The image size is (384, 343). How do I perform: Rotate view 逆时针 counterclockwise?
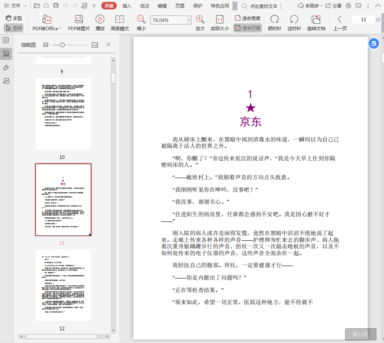coord(294,23)
